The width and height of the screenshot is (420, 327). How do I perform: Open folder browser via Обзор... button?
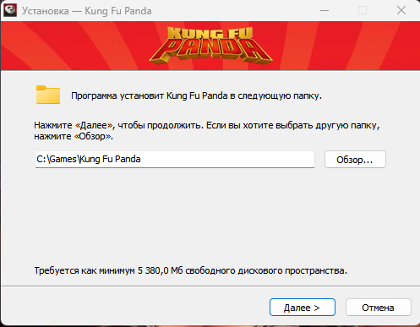355,160
